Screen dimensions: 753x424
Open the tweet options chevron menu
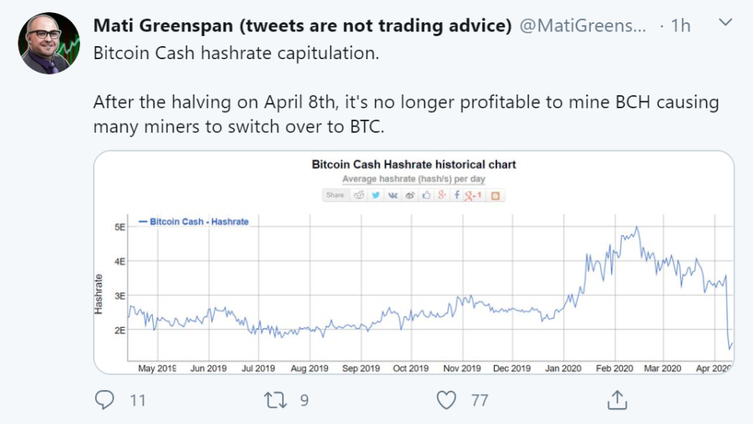coord(724,23)
